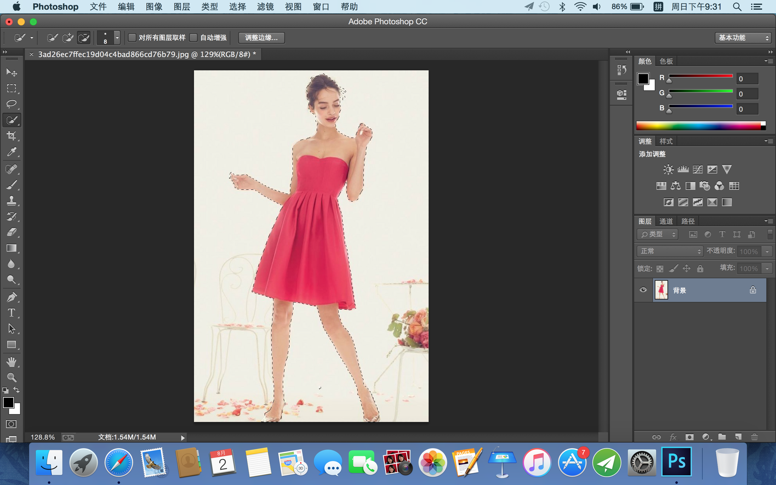This screenshot has width=776, height=485.
Task: Select the Path Selection tool
Action: tap(12, 329)
